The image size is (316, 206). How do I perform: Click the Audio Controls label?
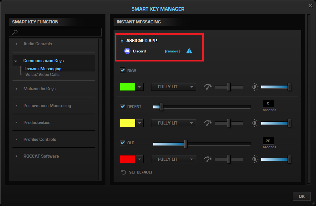38,44
